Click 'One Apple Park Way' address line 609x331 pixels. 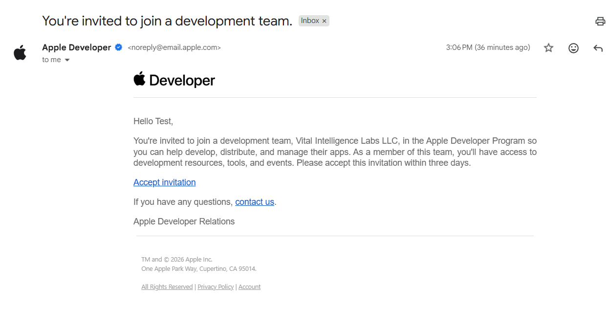(x=199, y=269)
